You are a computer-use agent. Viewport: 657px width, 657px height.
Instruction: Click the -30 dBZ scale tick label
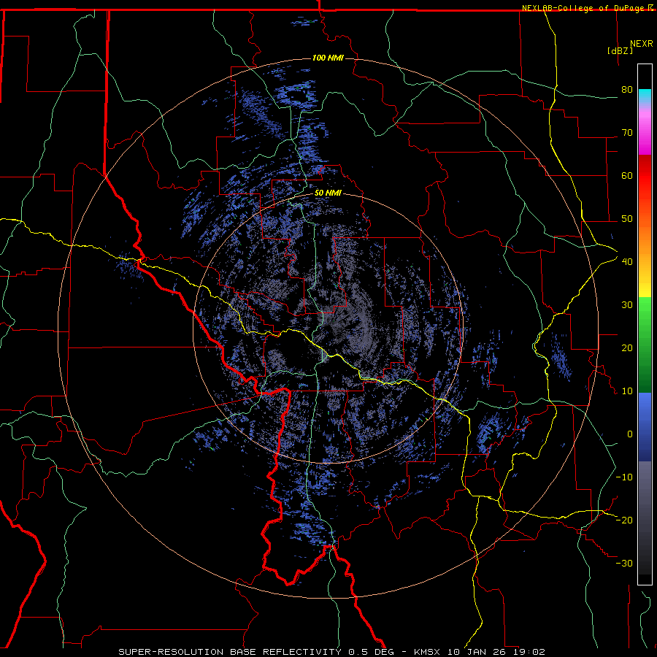624,563
